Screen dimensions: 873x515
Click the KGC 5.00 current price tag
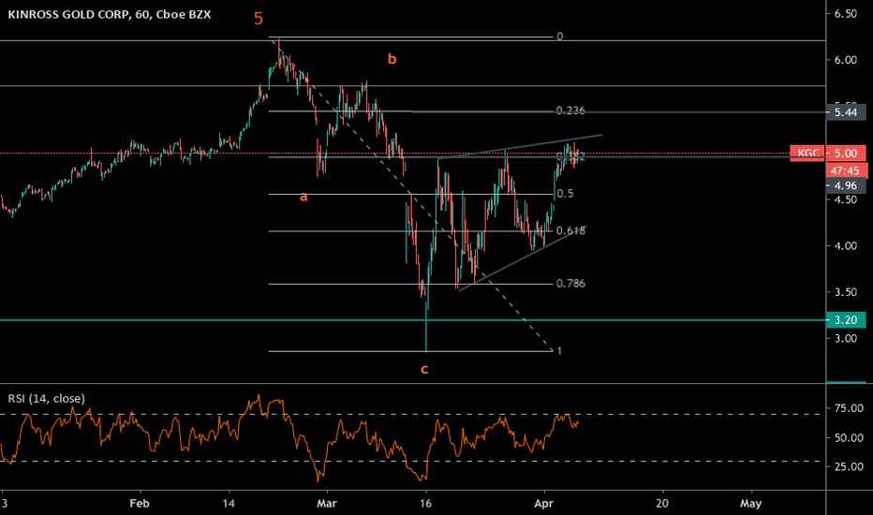coord(828,153)
